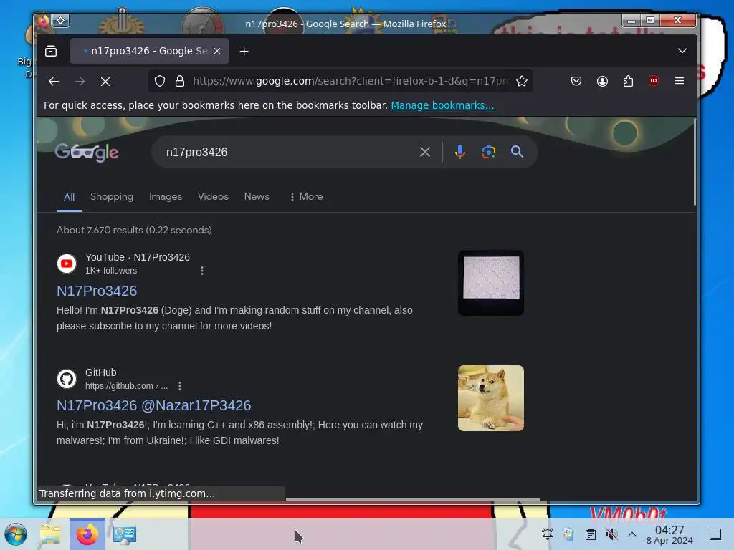Open the clipboard tray icon
Viewport: 734px width, 550px height.
click(591, 534)
